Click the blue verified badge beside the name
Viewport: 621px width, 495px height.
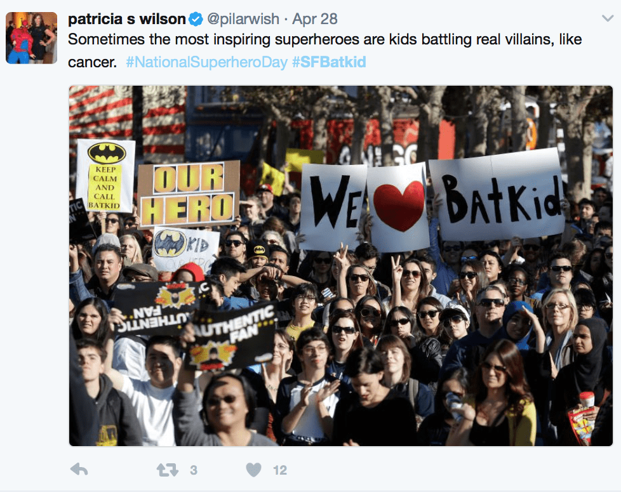click(196, 18)
